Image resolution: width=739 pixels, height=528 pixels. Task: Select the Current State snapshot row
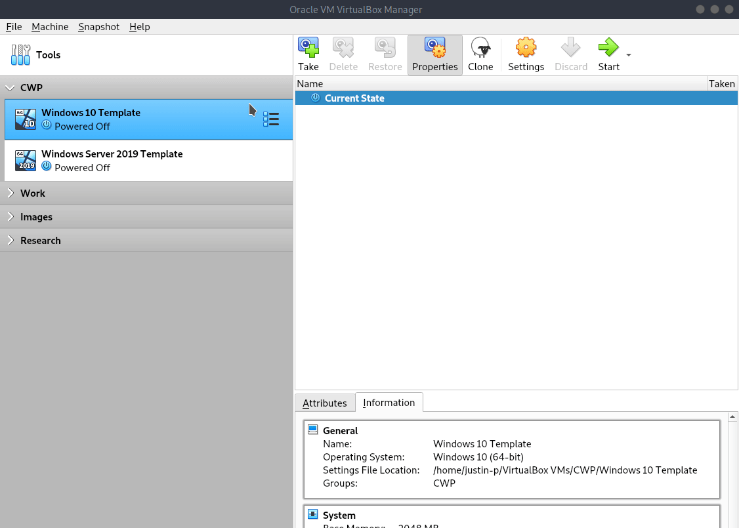coord(516,98)
